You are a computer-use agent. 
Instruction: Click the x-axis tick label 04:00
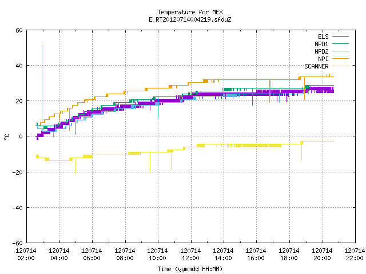(x=59, y=258)
